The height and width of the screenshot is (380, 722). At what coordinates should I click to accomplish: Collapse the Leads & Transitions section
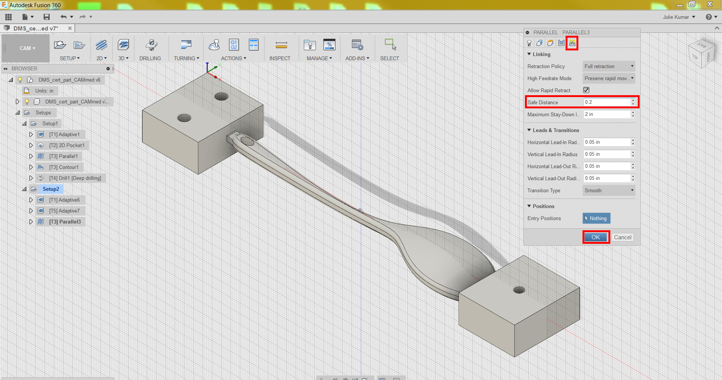(529, 130)
